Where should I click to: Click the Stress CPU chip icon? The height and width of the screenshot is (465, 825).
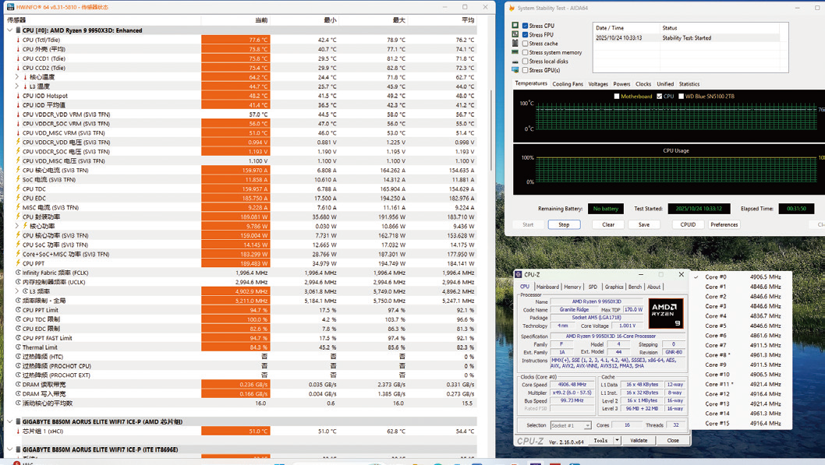pos(515,26)
